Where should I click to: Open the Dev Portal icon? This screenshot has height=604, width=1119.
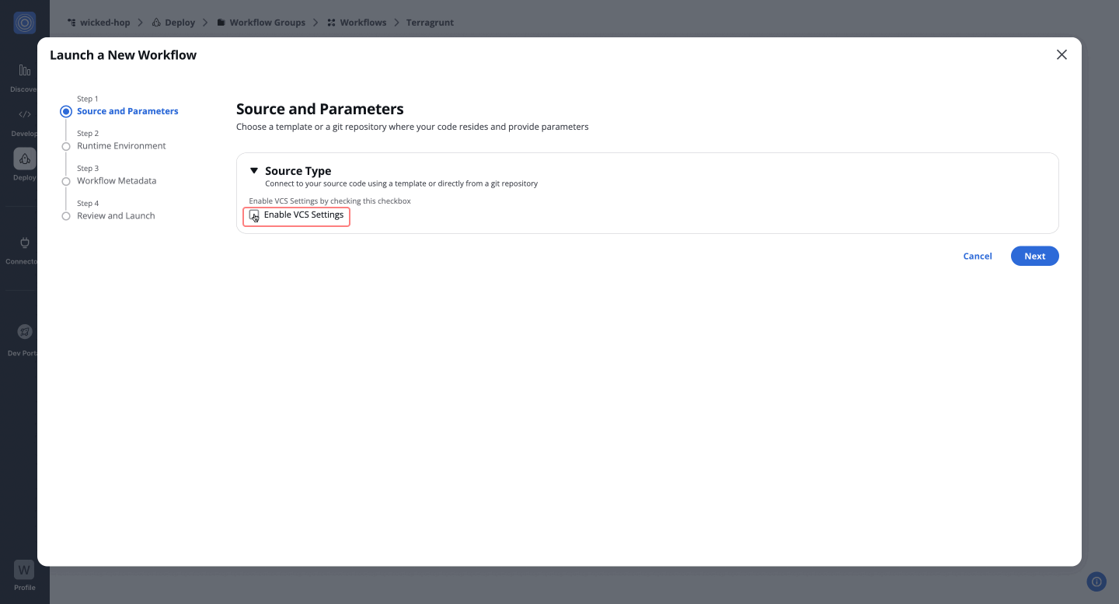[24, 332]
